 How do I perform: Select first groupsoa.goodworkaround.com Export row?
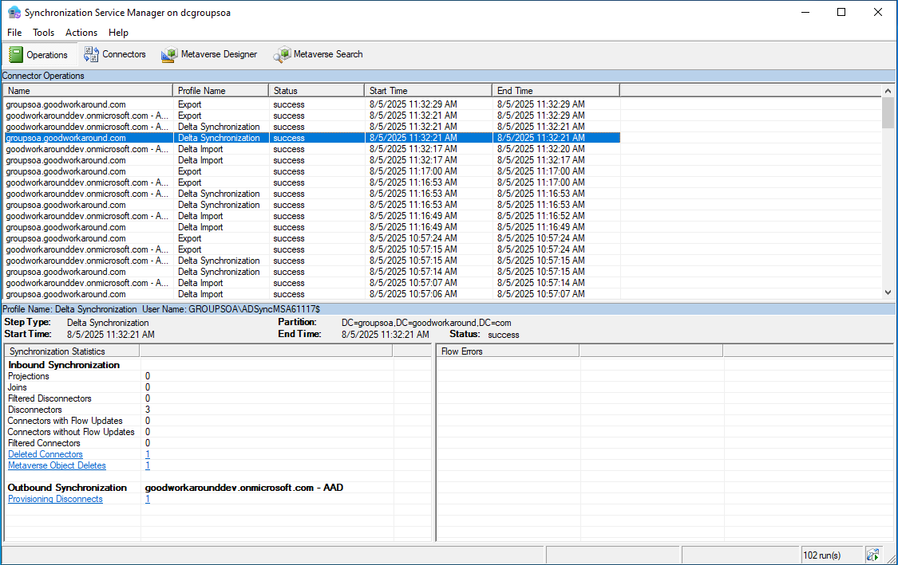pos(66,104)
